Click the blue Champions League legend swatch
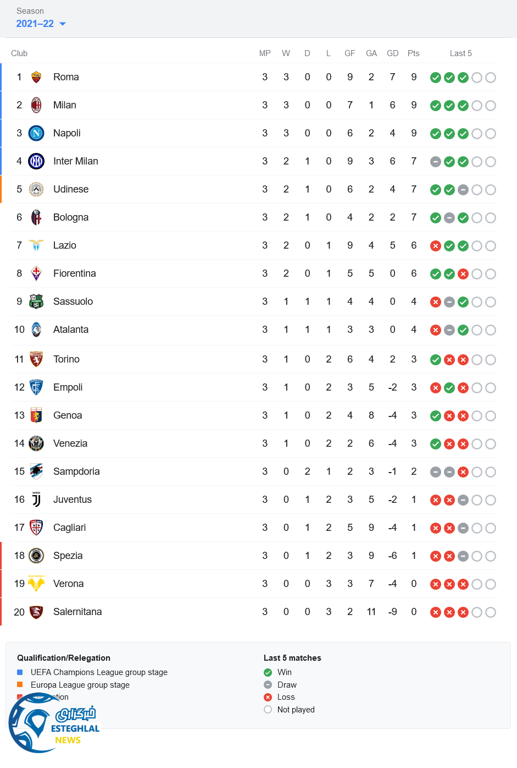The image size is (517, 768). [x=20, y=672]
